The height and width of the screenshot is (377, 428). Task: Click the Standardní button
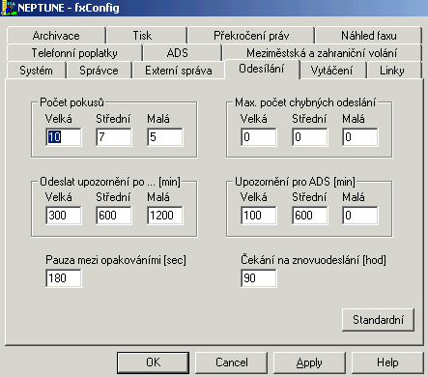point(378,320)
